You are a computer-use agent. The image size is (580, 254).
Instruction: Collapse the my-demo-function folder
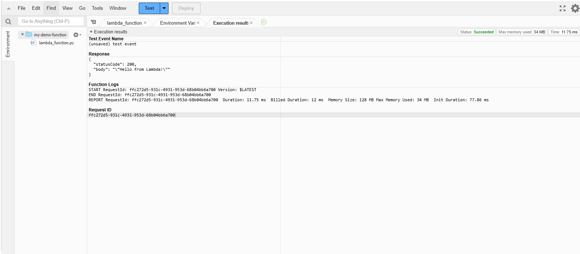pos(23,34)
